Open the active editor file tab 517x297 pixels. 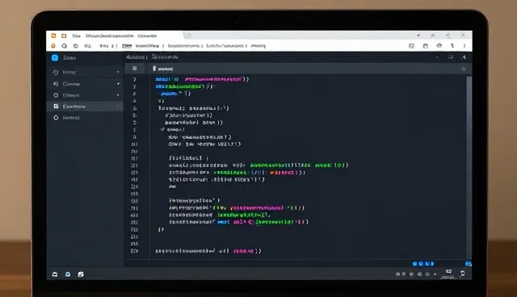163,69
